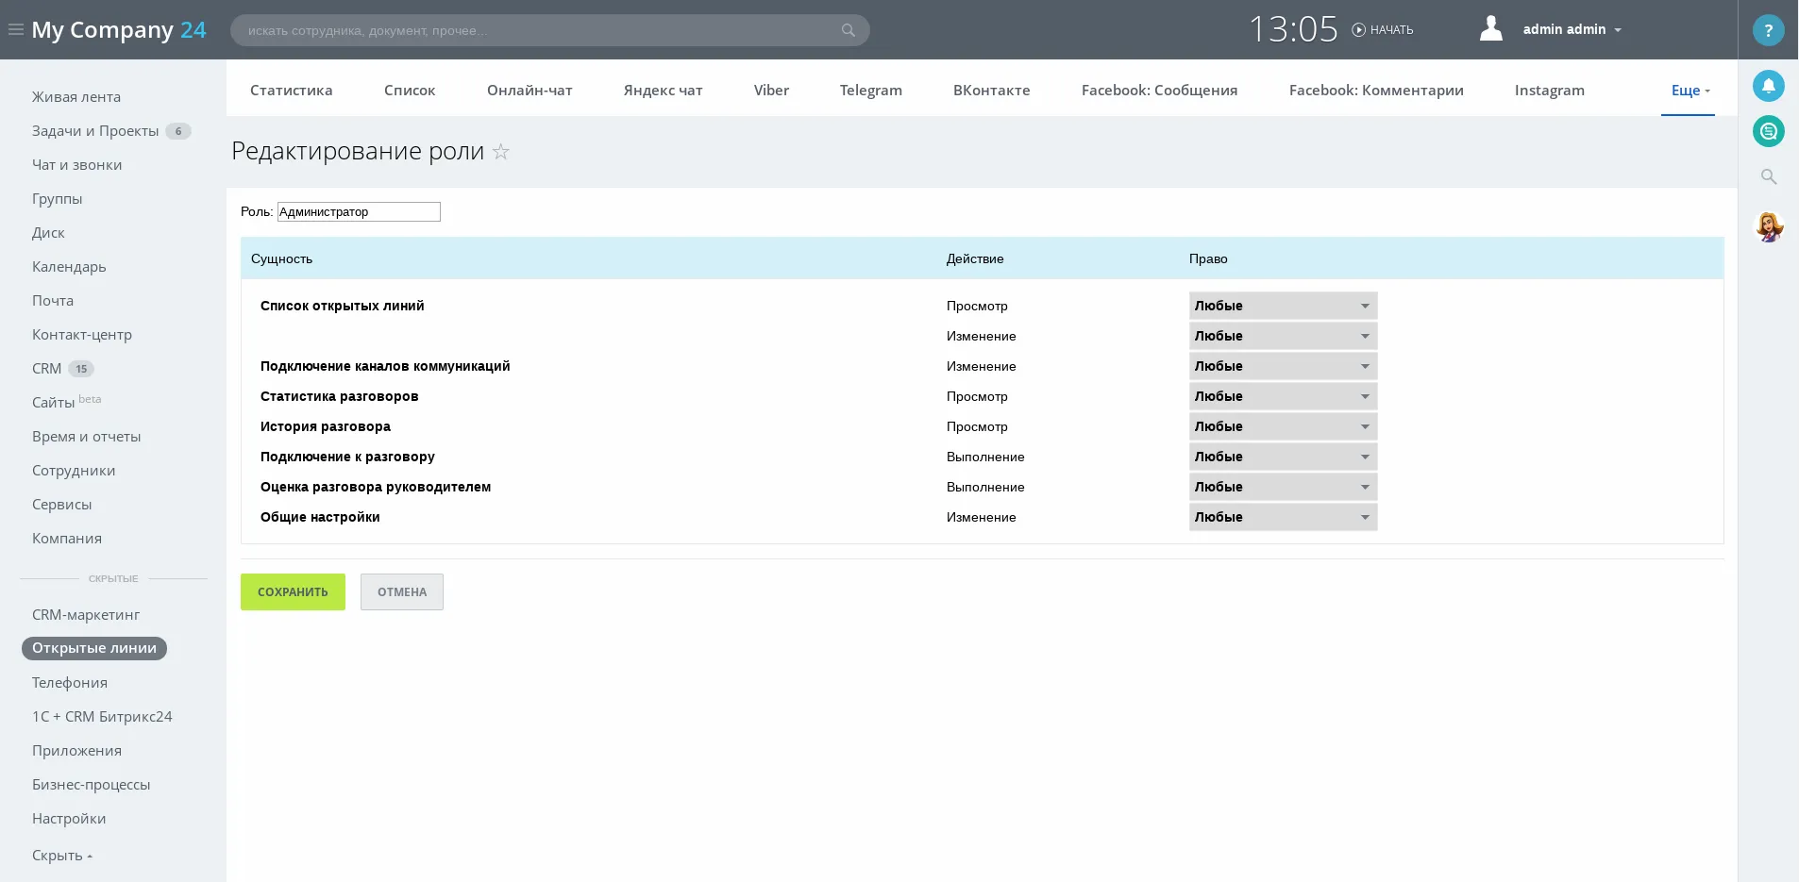Click the Роль name input field
Image resolution: width=1799 pixels, height=882 pixels.
(359, 212)
